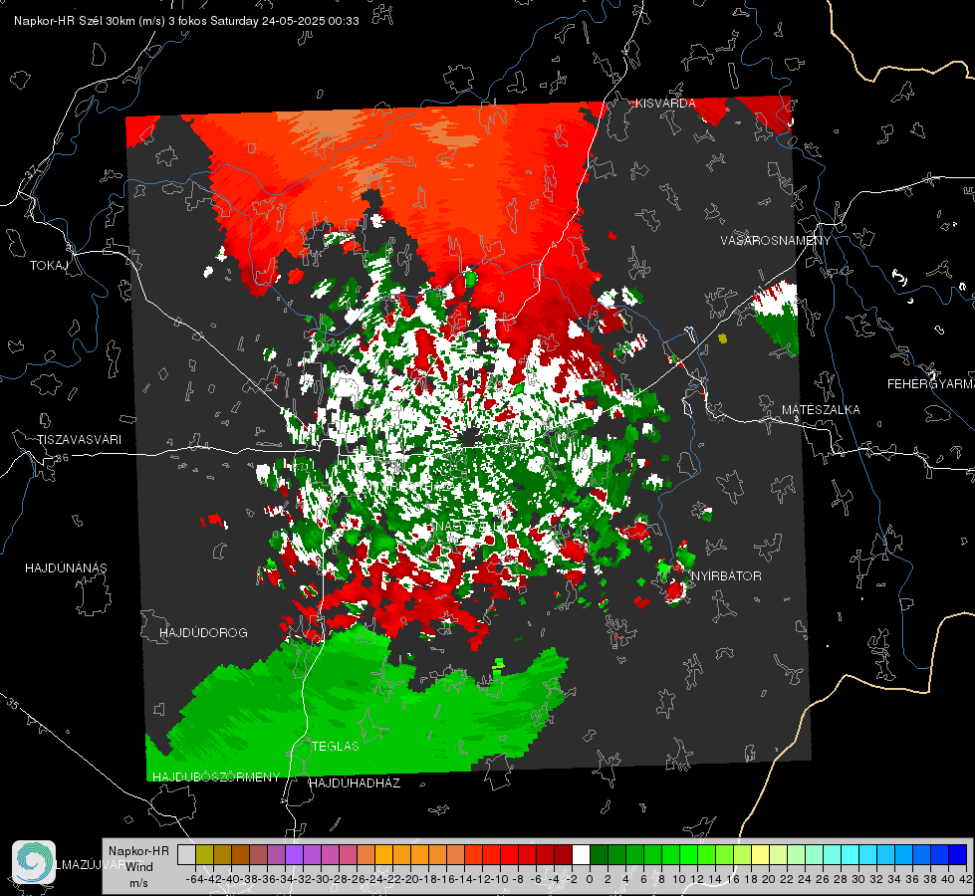The image size is (975, 896).
Task: Click the TISZAVASVÁRI city label
Action: (x=79, y=440)
